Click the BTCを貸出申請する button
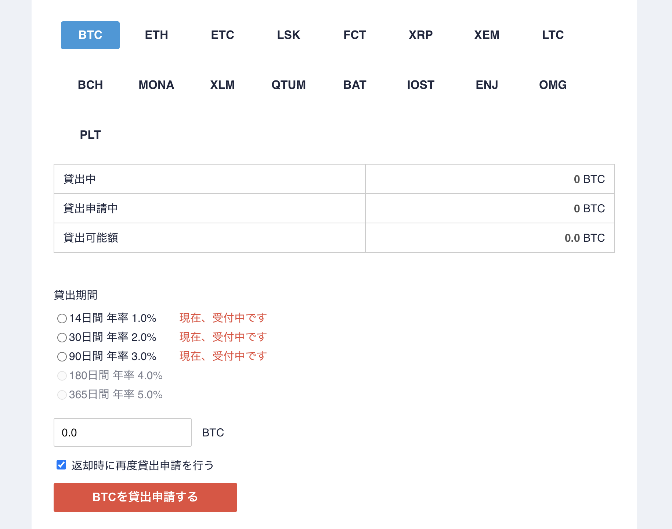This screenshot has height=529, width=672. pyautogui.click(x=145, y=497)
